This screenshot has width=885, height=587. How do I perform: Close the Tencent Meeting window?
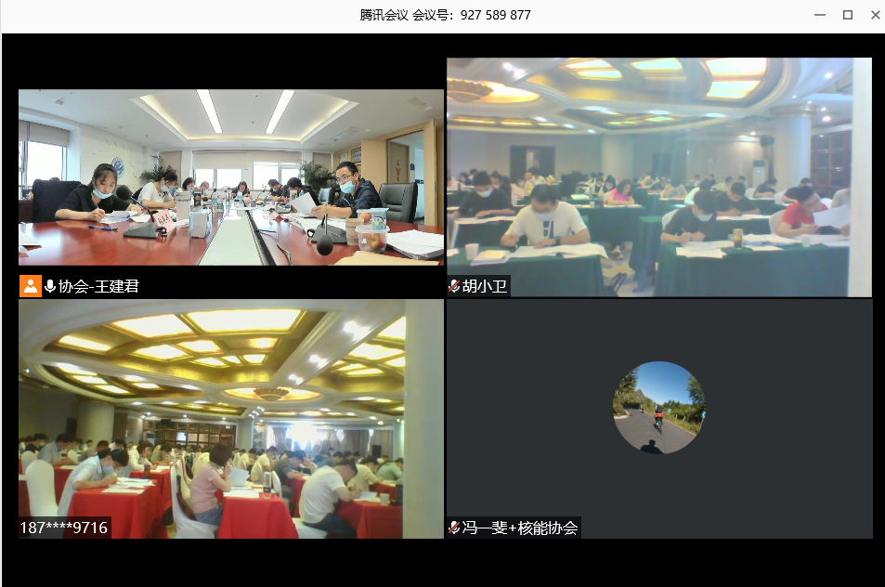(875, 15)
